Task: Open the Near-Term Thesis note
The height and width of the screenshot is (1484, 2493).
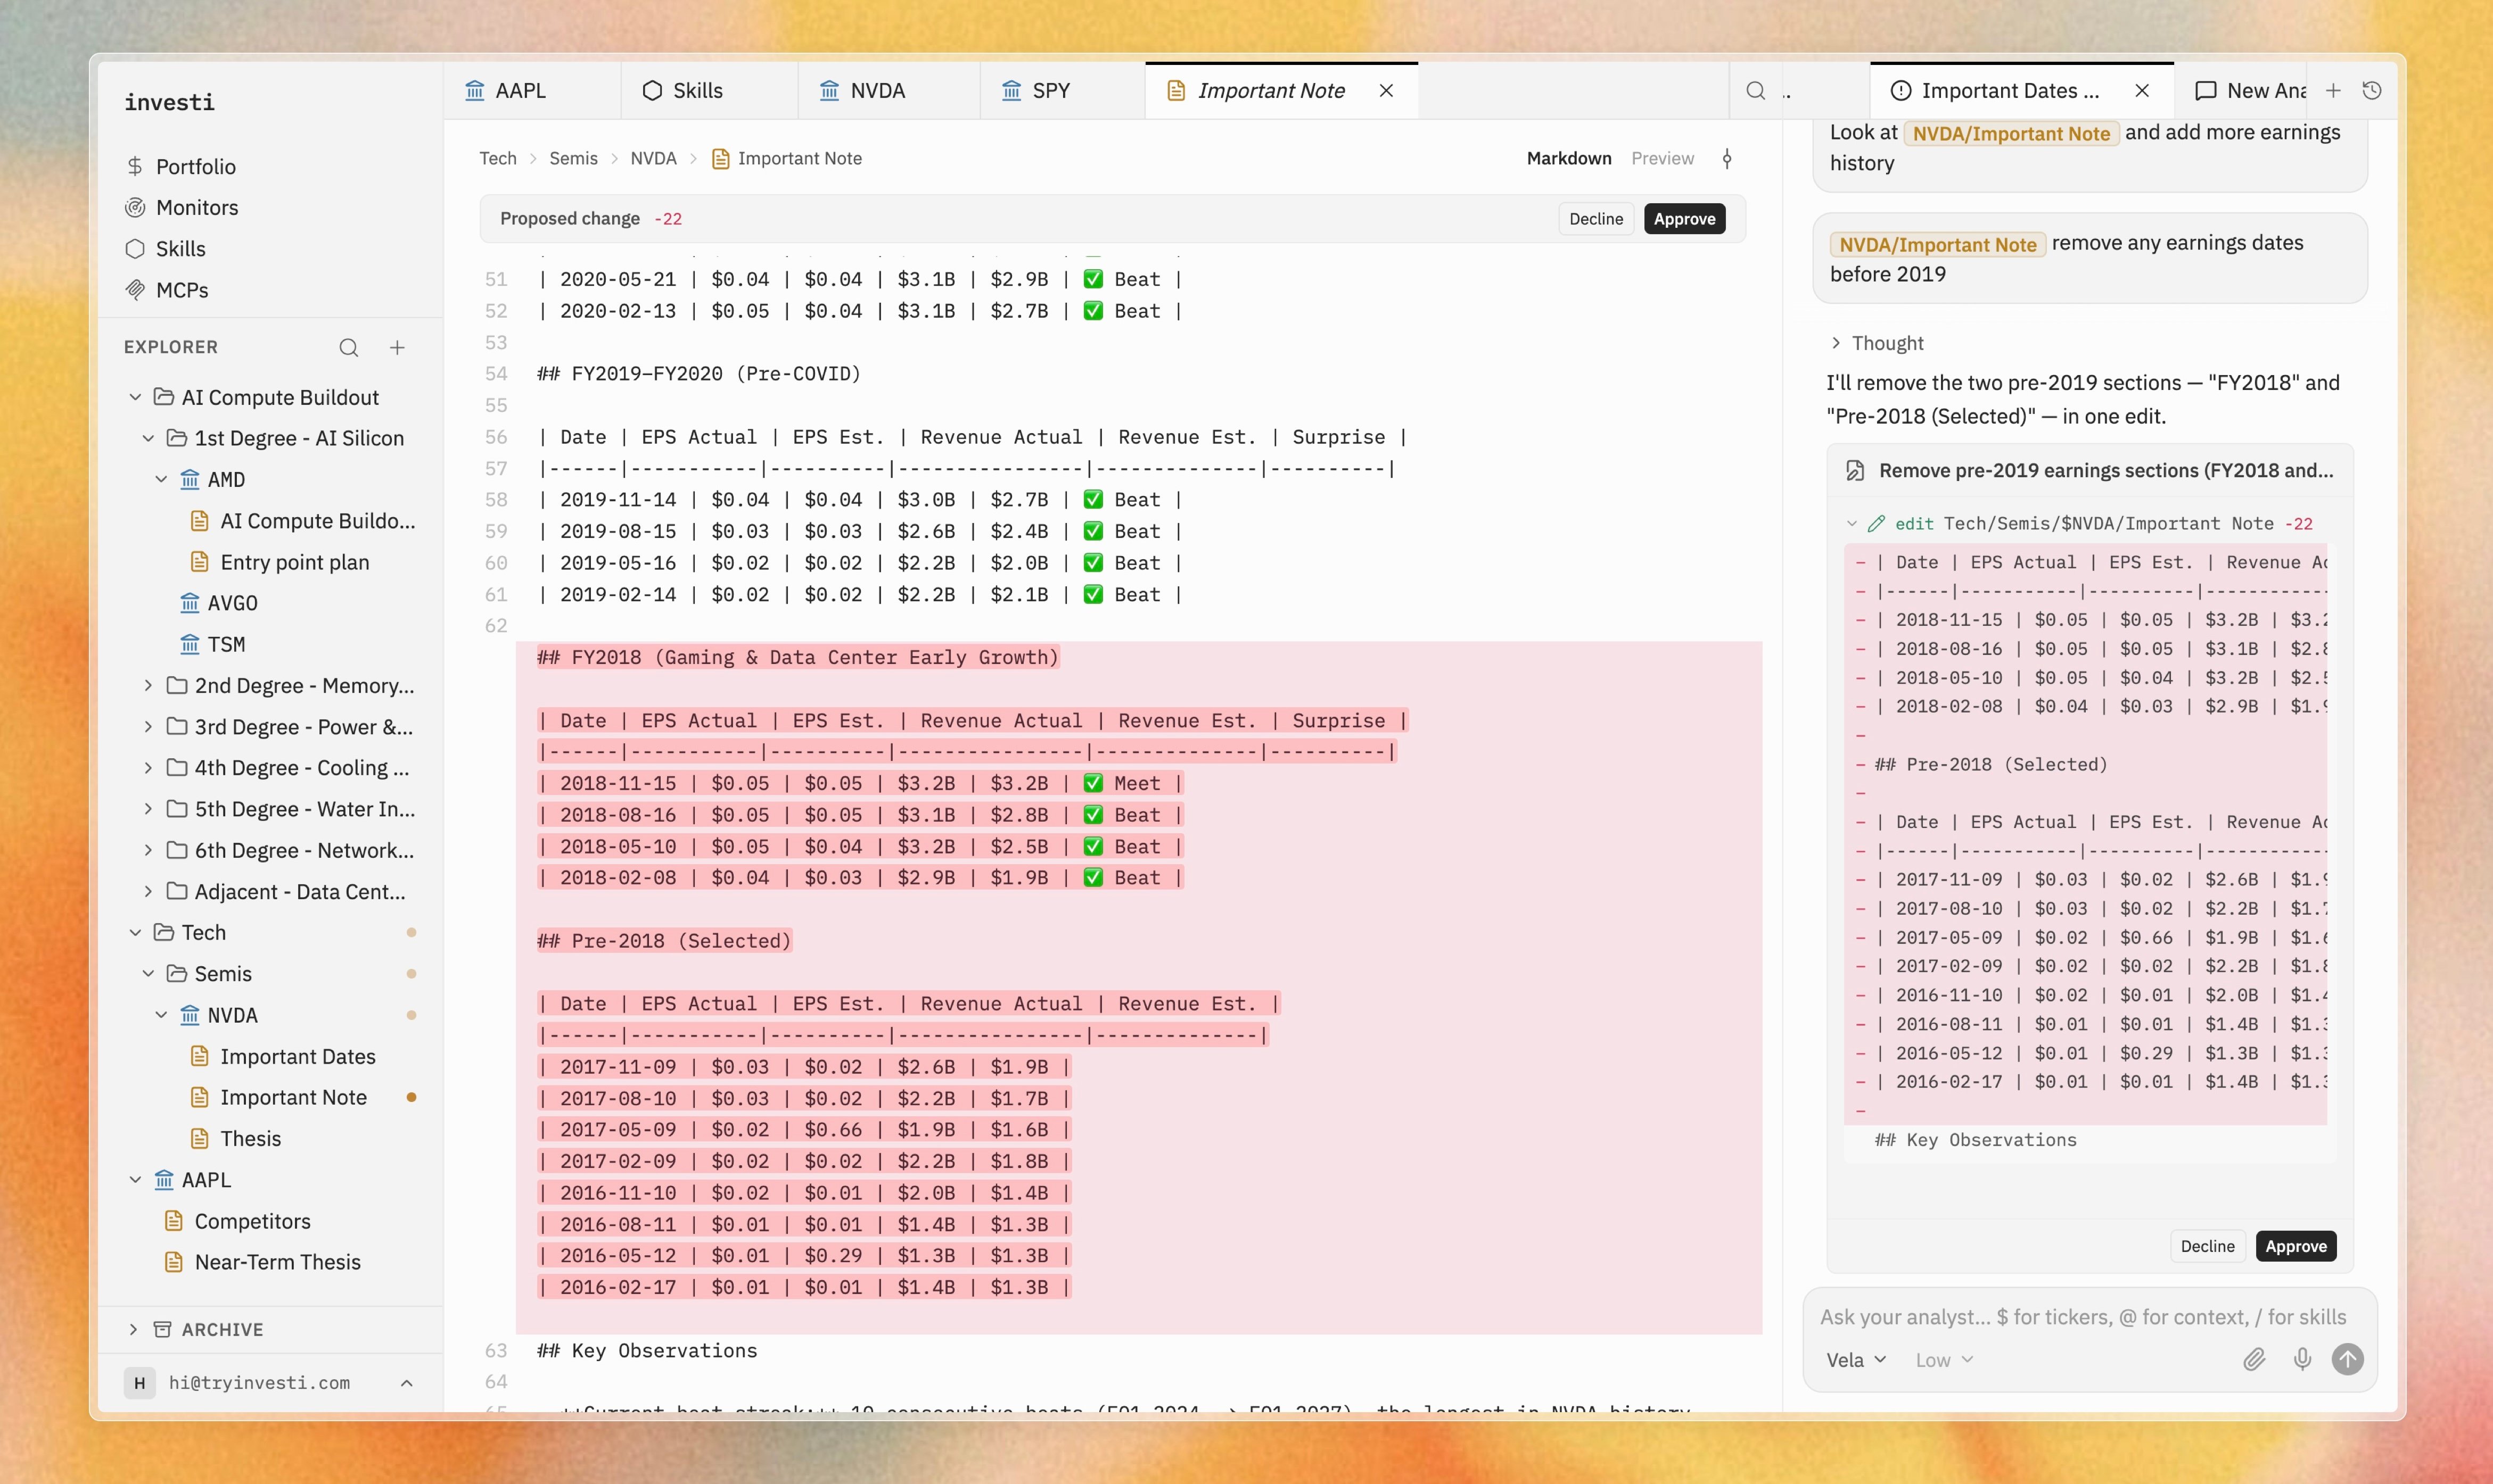Action: pos(277,1262)
